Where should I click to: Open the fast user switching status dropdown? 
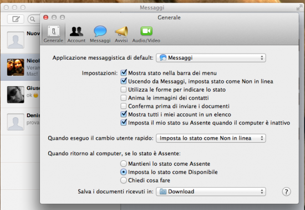pyautogui.click(x=211, y=138)
